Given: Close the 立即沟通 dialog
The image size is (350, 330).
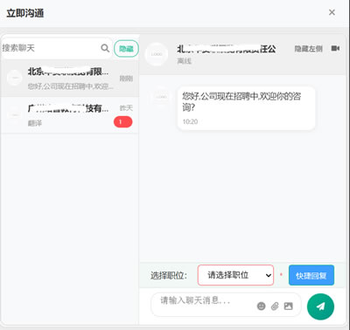Looking at the screenshot, I should 332,12.
